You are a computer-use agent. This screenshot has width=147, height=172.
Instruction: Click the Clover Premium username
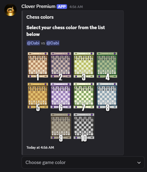38,6
